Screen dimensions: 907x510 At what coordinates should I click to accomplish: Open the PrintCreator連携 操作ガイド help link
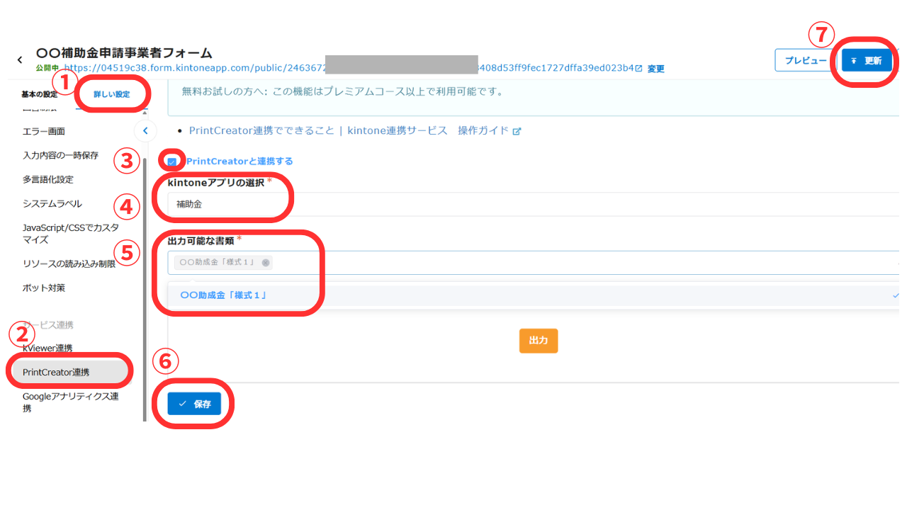point(298,131)
